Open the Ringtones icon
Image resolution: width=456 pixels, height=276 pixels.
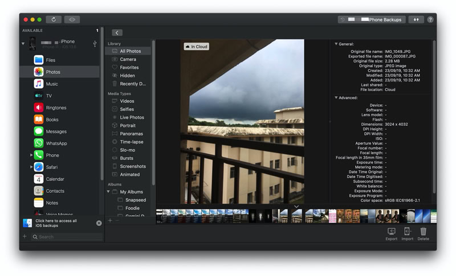38,108
